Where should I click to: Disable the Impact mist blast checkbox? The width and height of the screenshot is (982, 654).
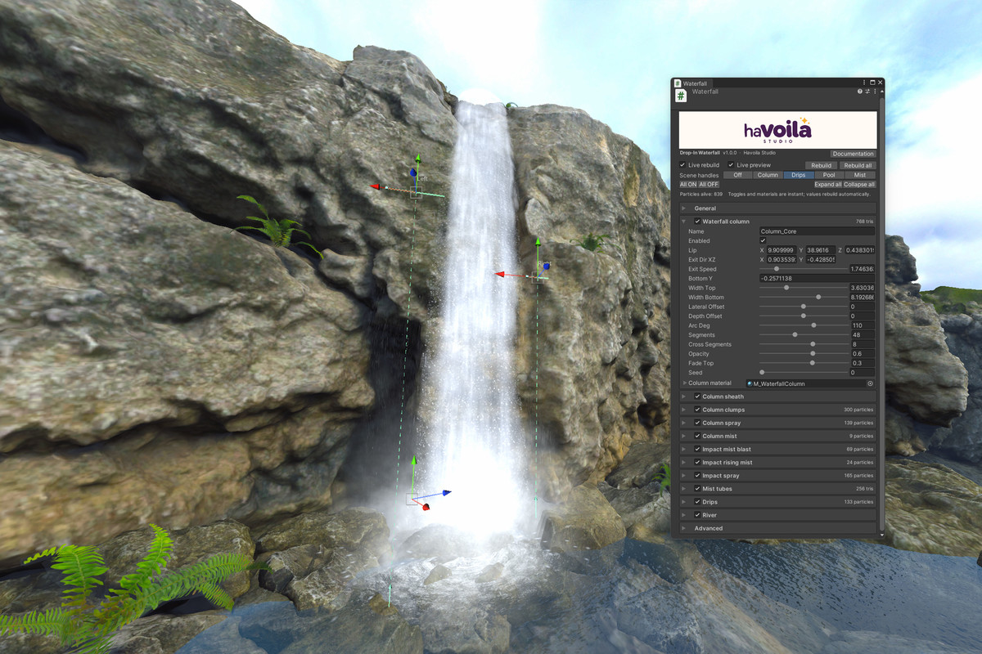tap(697, 450)
